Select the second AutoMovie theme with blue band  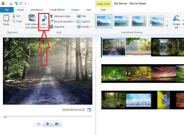coord(121,21)
